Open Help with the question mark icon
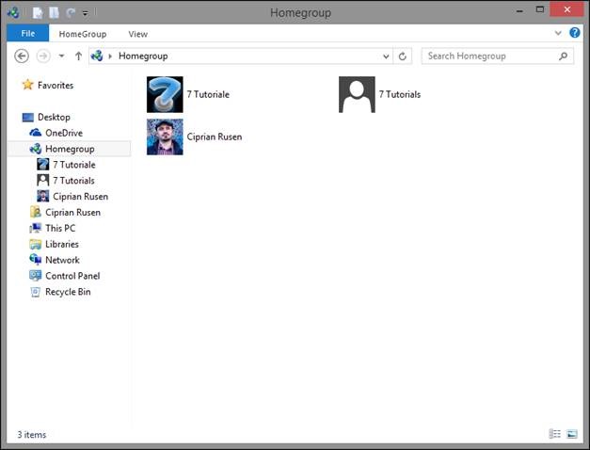This screenshot has width=590, height=450. [575, 33]
